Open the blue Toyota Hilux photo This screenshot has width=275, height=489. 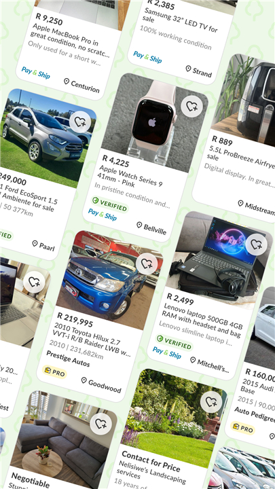(x=110, y=280)
